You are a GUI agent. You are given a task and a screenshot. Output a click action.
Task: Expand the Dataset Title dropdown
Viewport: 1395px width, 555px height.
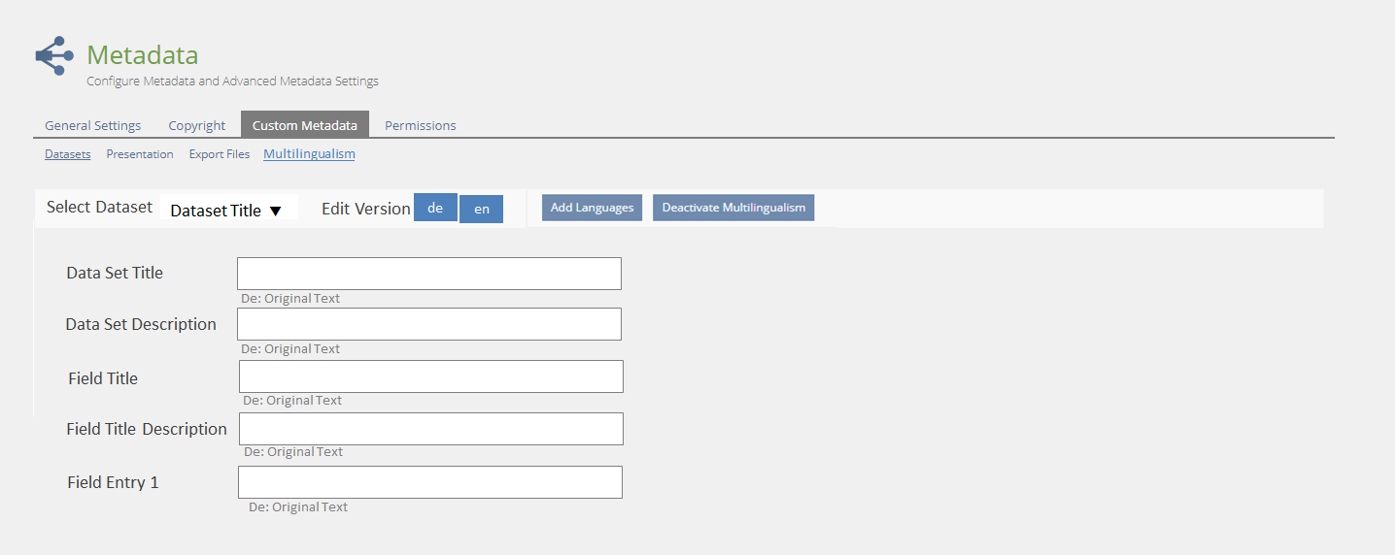coord(227,210)
